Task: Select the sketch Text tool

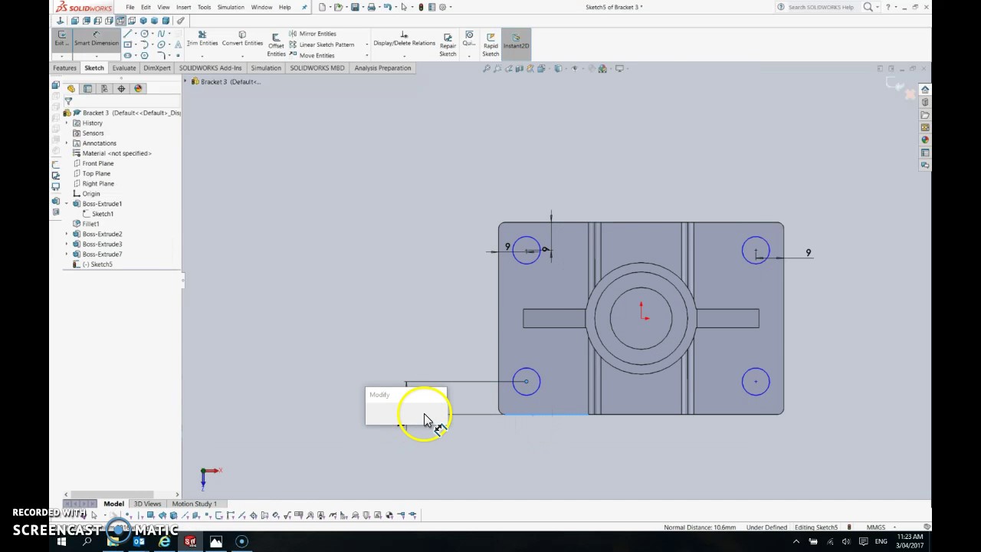Action: point(178,44)
